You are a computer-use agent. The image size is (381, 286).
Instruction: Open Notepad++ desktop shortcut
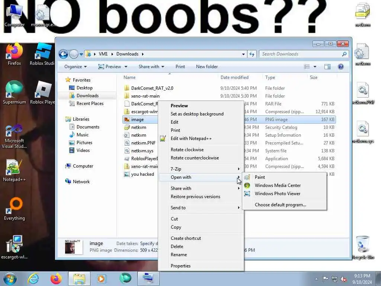point(15,171)
